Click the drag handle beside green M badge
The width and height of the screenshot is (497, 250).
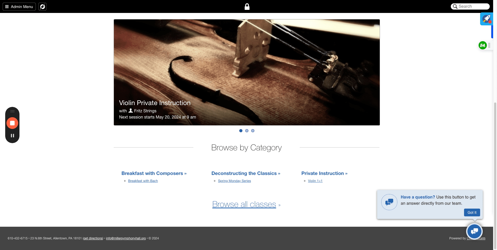(x=489, y=45)
